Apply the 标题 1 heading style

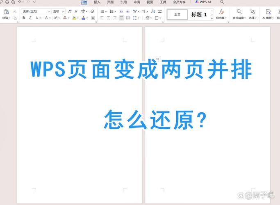[199, 14]
